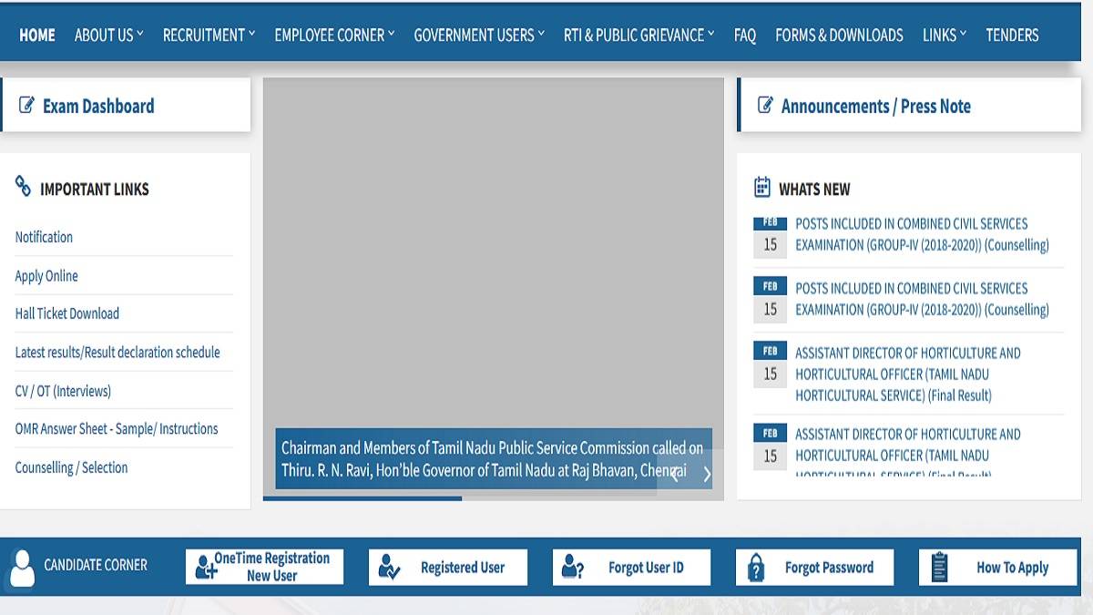Click the Apply Online link
Viewport: 1093px width, 615px height.
coord(46,276)
